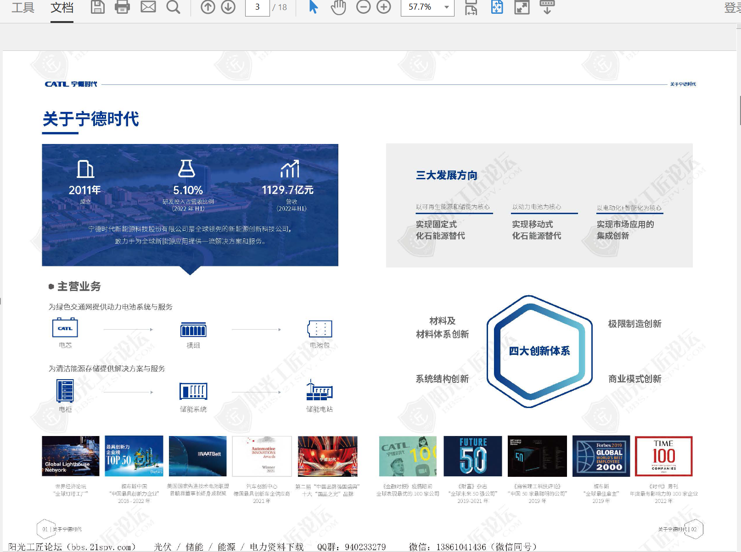Viewport: 741px width, 552px height.
Task: Click the 登录 sign-in link
Action: [x=732, y=7]
